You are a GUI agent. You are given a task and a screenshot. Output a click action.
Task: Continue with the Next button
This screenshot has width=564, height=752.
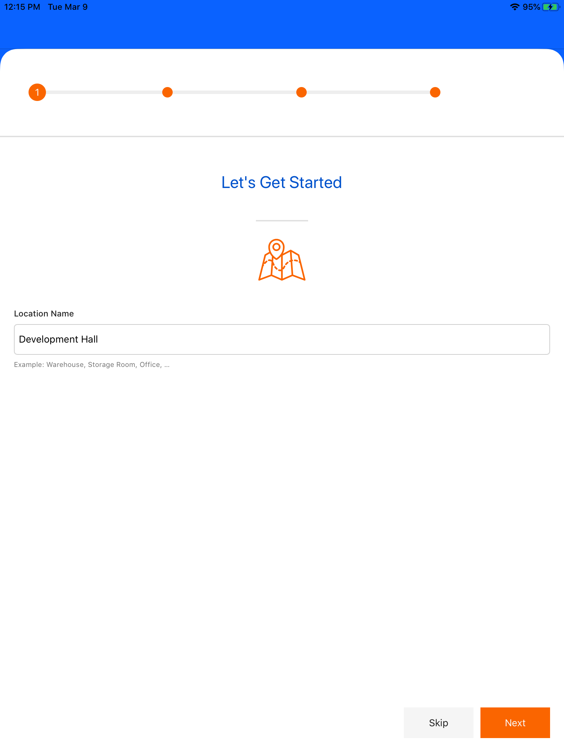(515, 723)
